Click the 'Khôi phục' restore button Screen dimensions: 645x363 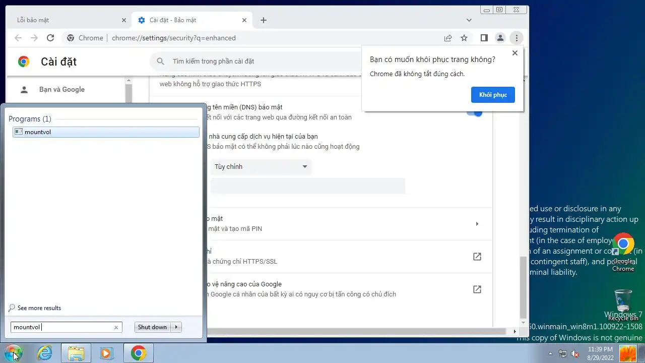coord(493,95)
